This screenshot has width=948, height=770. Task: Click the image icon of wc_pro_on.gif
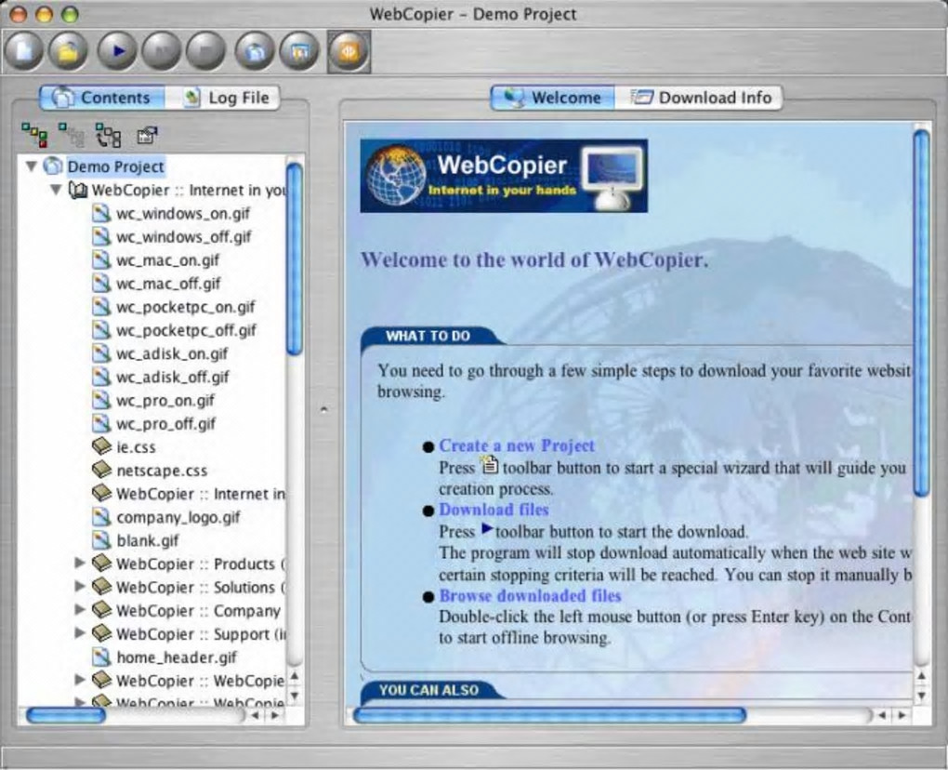101,400
